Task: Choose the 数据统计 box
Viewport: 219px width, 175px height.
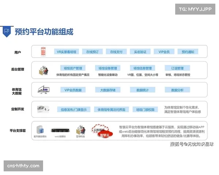Action: click(x=142, y=90)
